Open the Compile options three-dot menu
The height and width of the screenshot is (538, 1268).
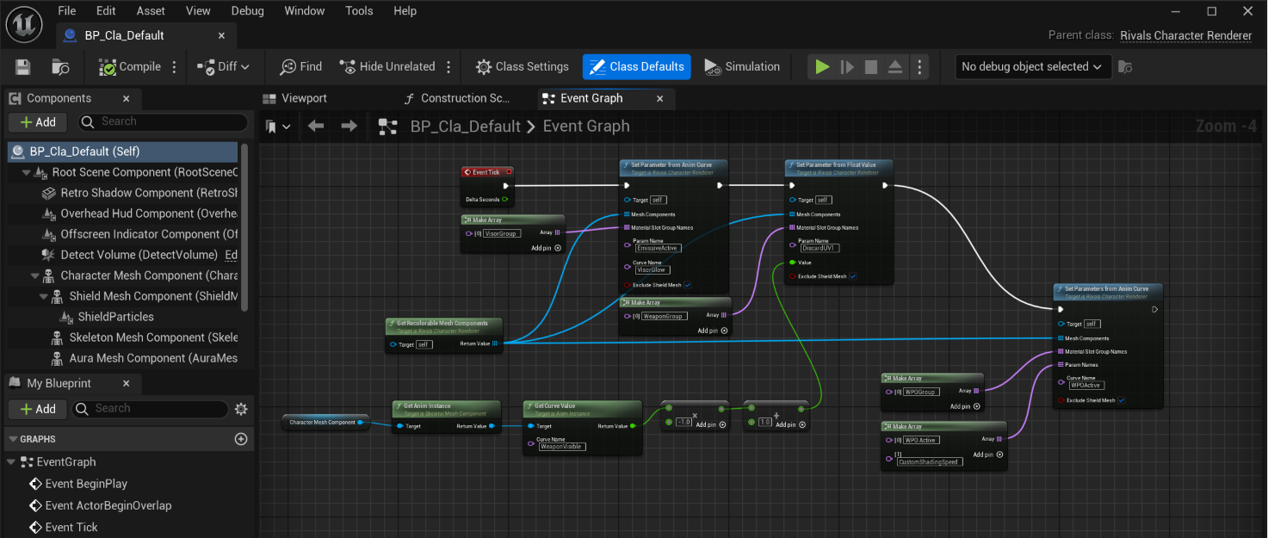[175, 66]
